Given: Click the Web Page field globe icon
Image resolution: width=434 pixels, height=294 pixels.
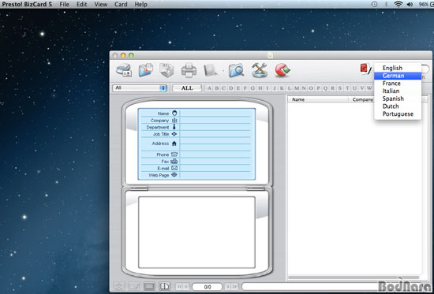Looking at the screenshot, I should point(174,175).
